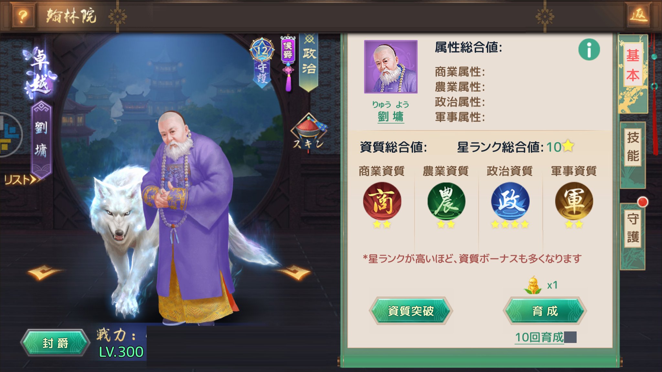Screen dimensions: 662x372
Task: Switch to the 技能 tab
Action: [633, 147]
